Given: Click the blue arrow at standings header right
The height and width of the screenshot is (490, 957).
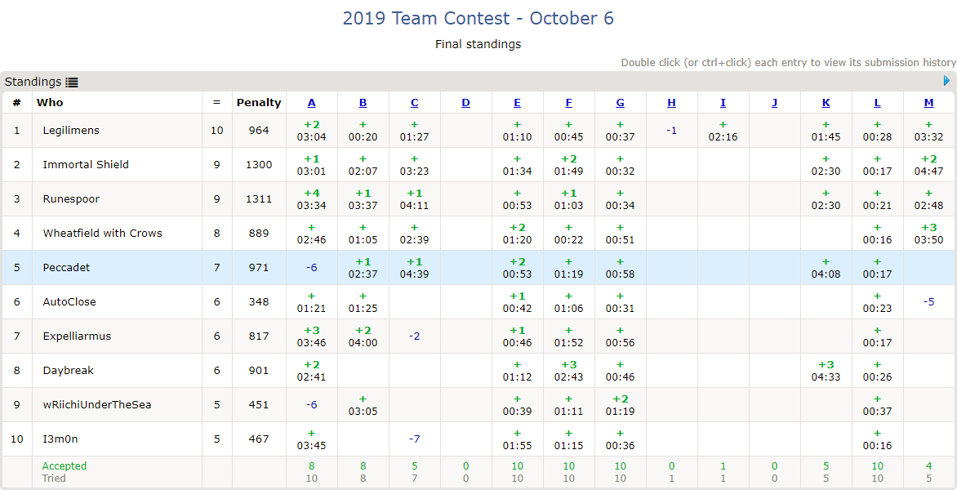Looking at the screenshot, I should pos(946,81).
